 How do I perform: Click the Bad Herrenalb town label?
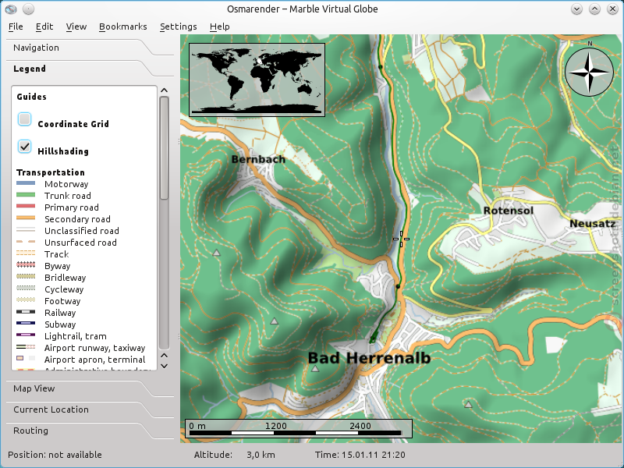click(369, 358)
